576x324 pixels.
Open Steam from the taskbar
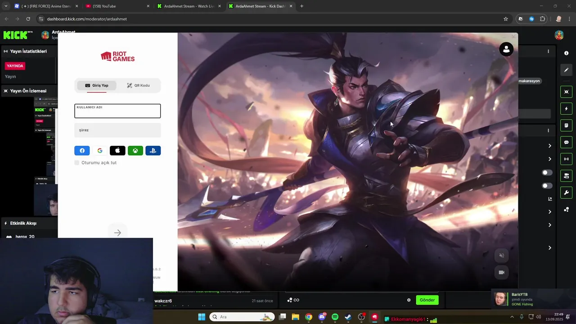(348, 317)
